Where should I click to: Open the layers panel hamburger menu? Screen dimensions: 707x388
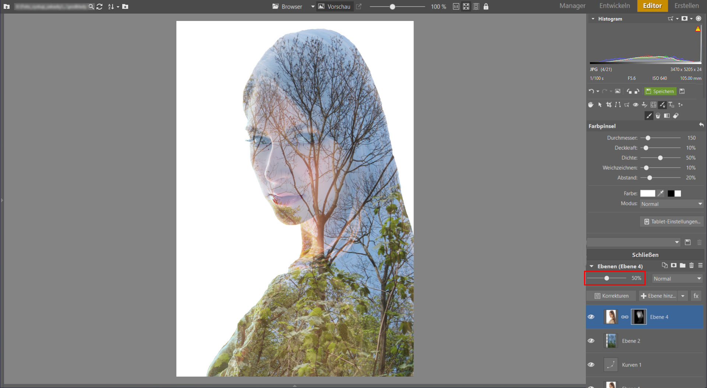(700, 266)
